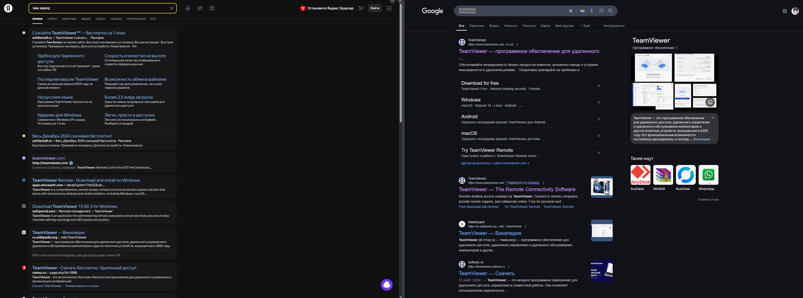Open Google on-screen keyboard icon
The height and width of the screenshot is (298, 803).
click(x=582, y=11)
